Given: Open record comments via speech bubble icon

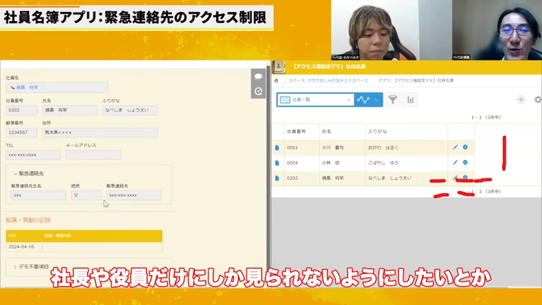Looking at the screenshot, I should pyautogui.click(x=258, y=77).
